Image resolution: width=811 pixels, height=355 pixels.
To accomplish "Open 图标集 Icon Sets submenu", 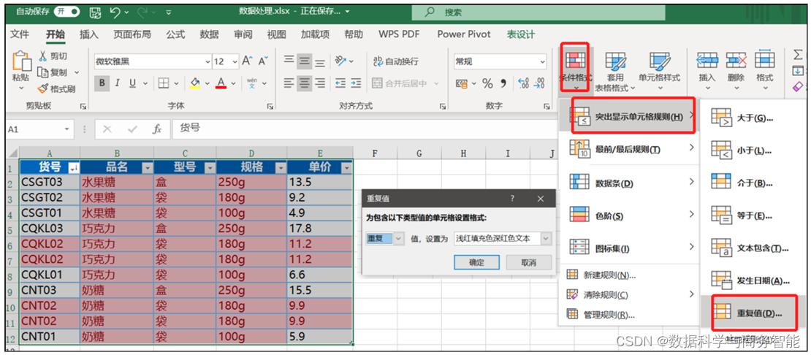I will coord(630,248).
